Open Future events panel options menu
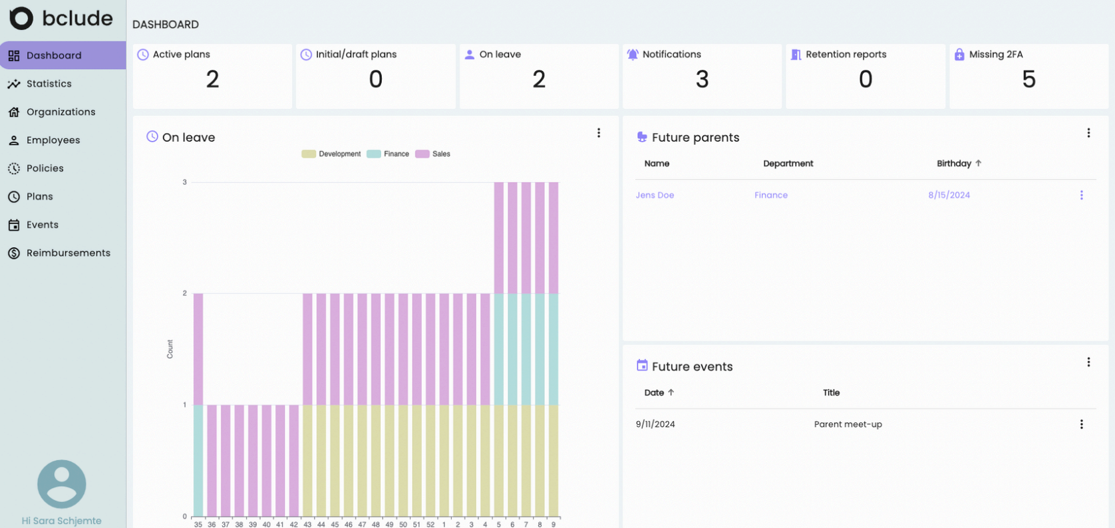Image resolution: width=1115 pixels, height=528 pixels. pyautogui.click(x=1088, y=362)
